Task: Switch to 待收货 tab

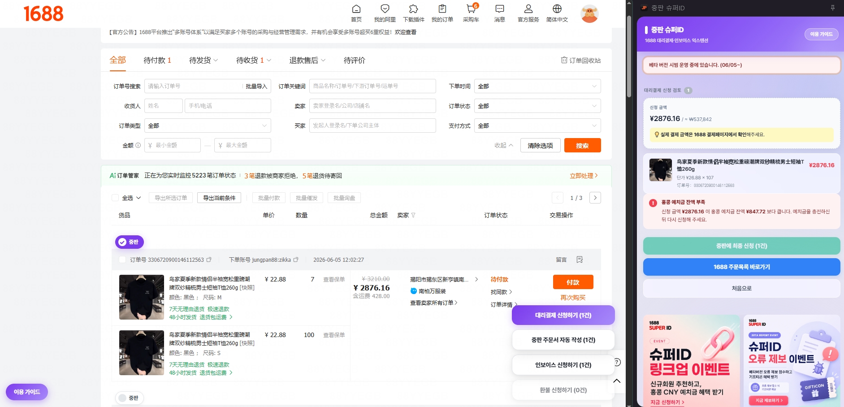Action: pyautogui.click(x=250, y=60)
